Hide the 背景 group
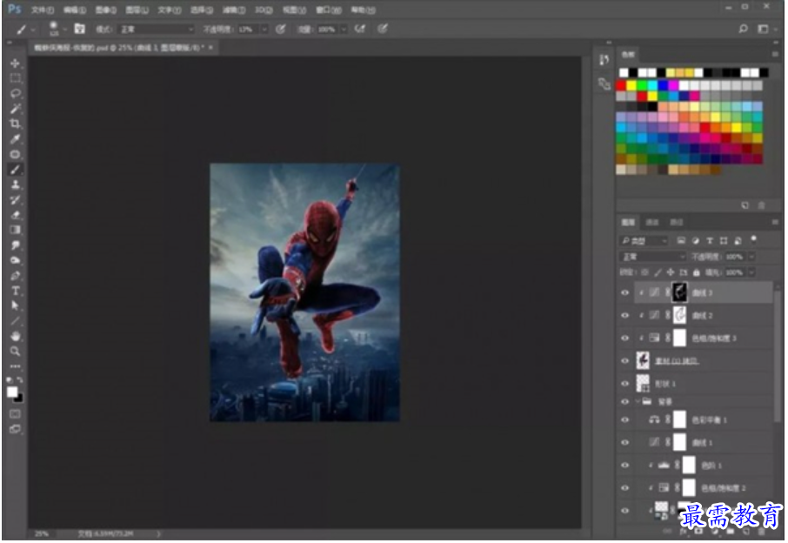788x543 pixels. [624, 401]
